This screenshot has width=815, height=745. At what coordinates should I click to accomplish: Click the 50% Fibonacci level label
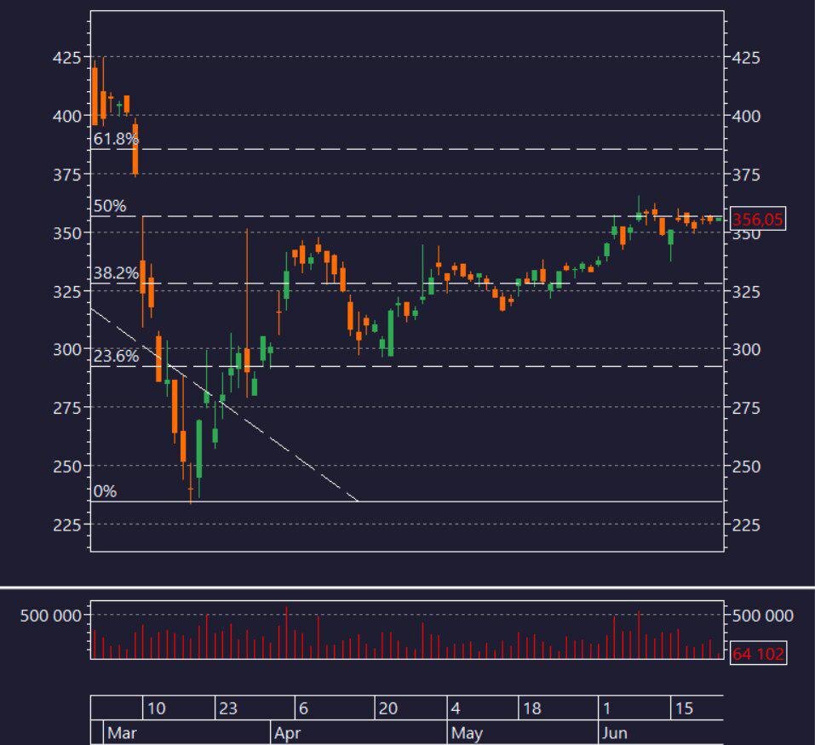[110, 206]
